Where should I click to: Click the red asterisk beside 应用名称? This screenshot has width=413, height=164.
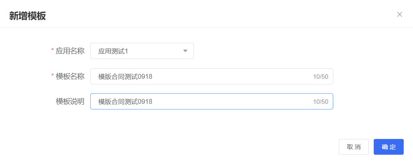(52, 50)
